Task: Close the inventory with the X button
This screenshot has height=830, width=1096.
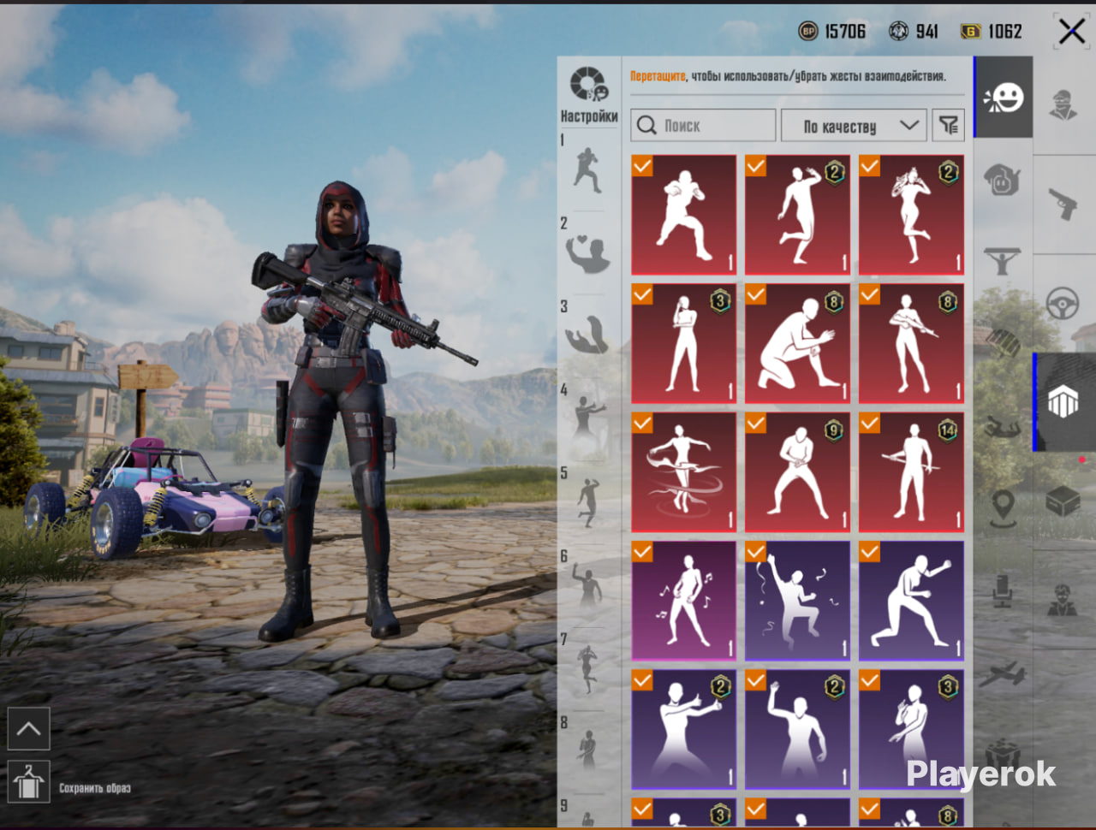Action: [1071, 32]
